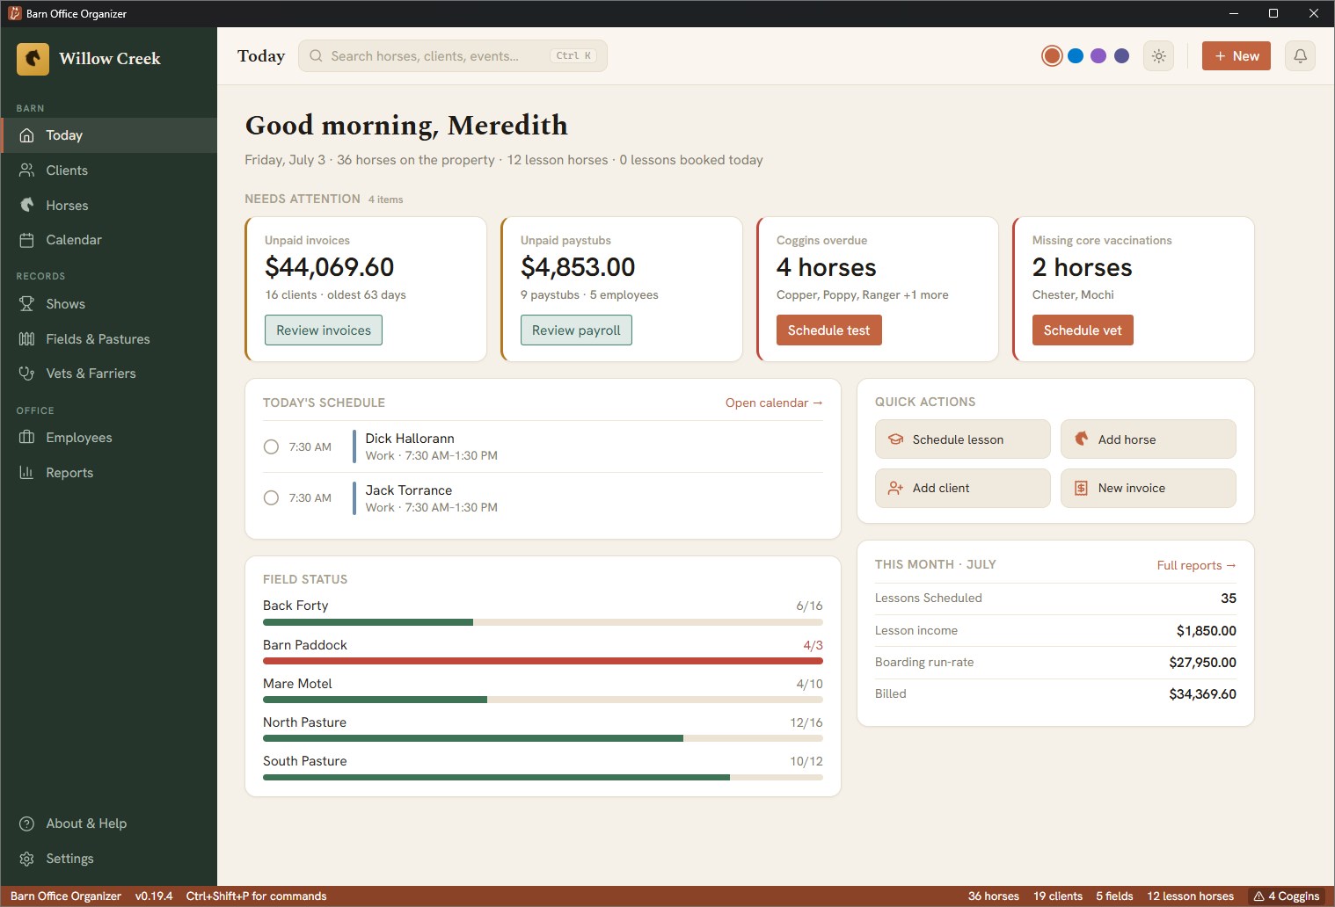The height and width of the screenshot is (907, 1335).
Task: Open the notifications bell
Action: pyautogui.click(x=1300, y=56)
